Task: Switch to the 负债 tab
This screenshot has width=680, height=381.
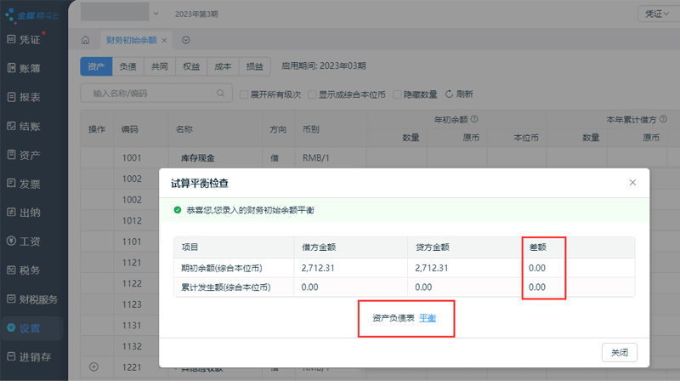Action: pyautogui.click(x=127, y=65)
